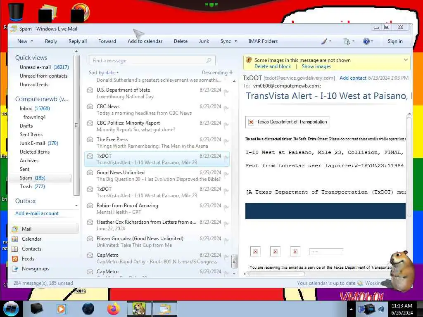423x317 pixels.
Task: Switch to Contacts view icon
Action: point(15,249)
